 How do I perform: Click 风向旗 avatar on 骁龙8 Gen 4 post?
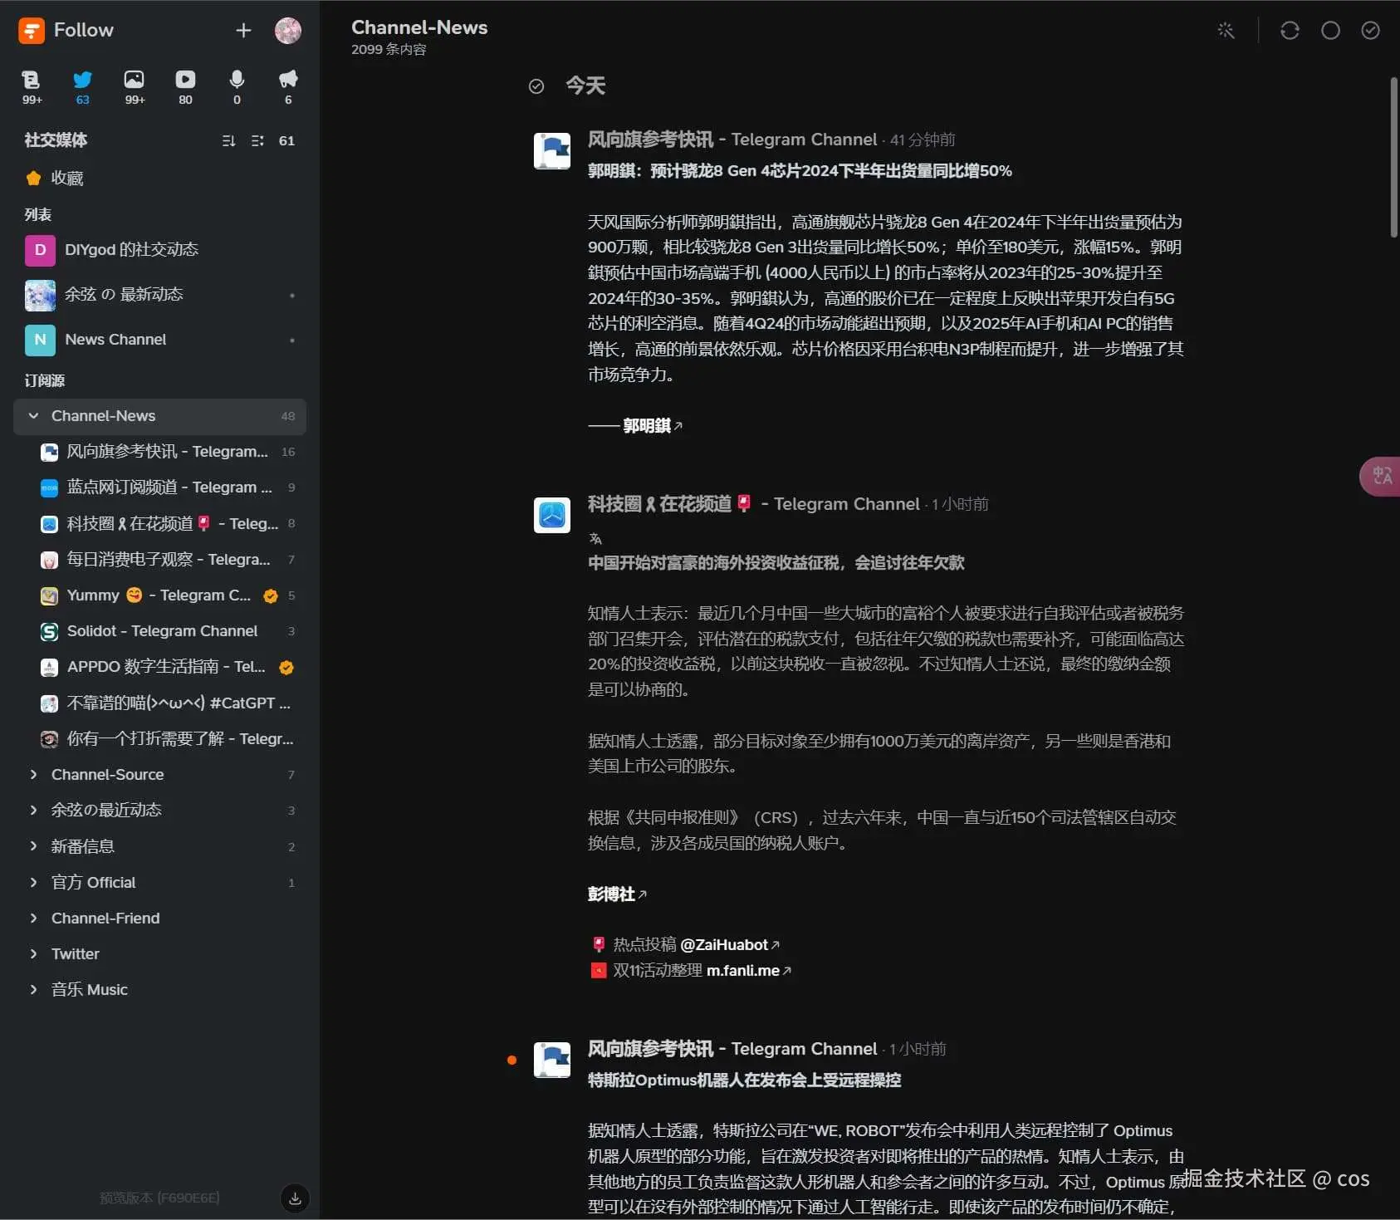(x=552, y=151)
